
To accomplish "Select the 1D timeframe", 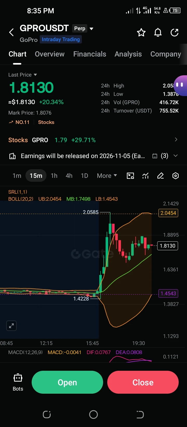I will point(84,176).
